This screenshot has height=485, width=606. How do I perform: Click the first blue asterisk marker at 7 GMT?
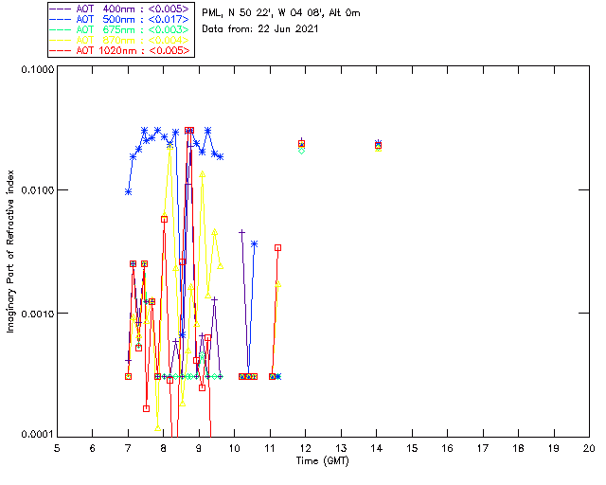(128, 191)
